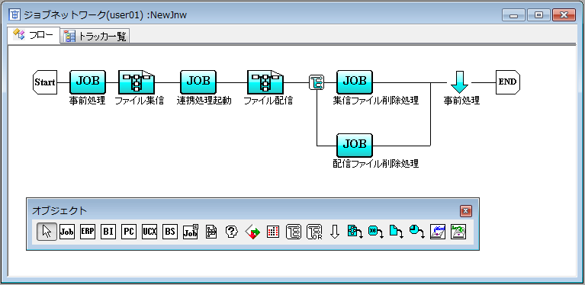Click the 配信ファイル削除処理 label text
Image resolution: width=585 pixels, height=285 pixels.
pyautogui.click(x=376, y=164)
